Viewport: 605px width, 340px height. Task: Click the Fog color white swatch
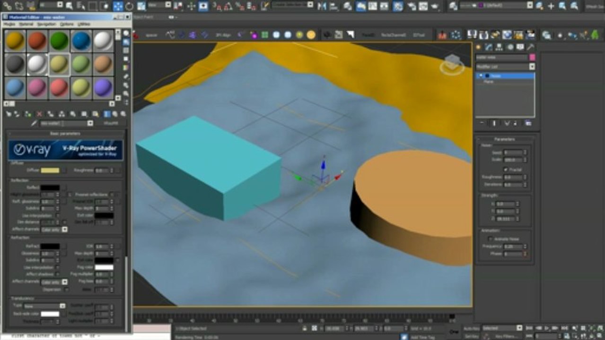[x=104, y=267]
